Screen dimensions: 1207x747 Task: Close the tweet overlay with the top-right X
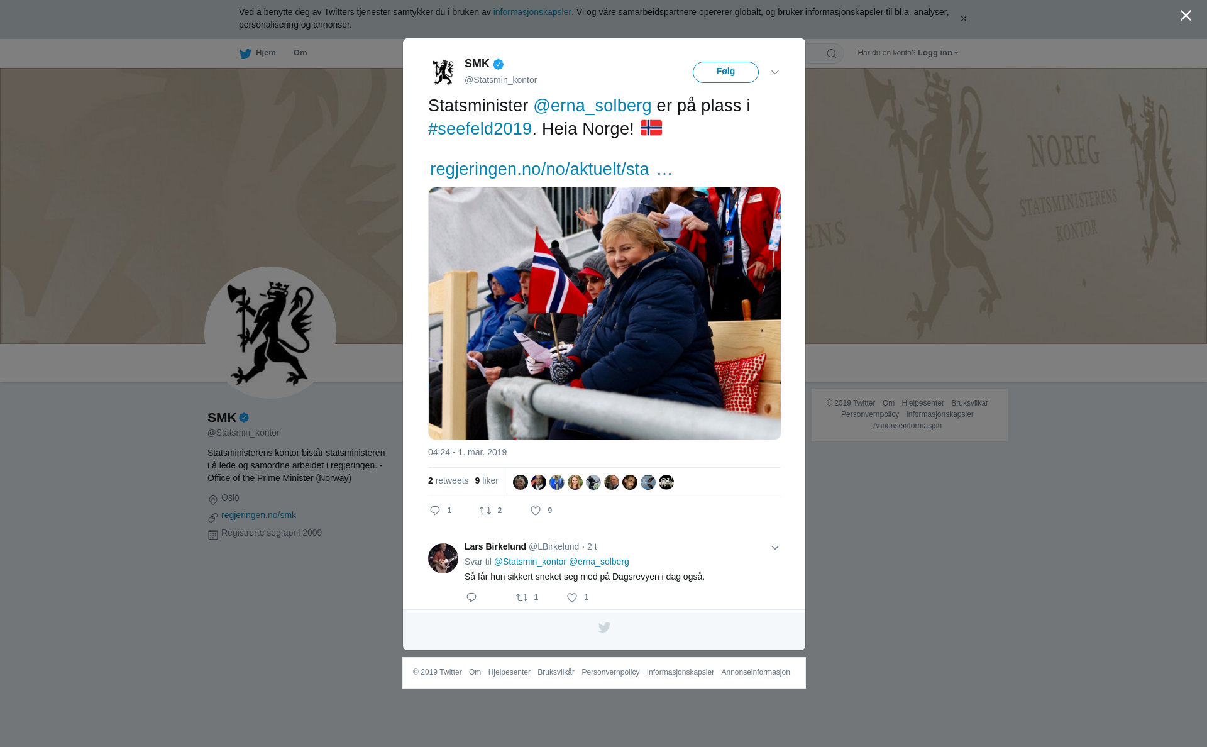(x=1186, y=16)
